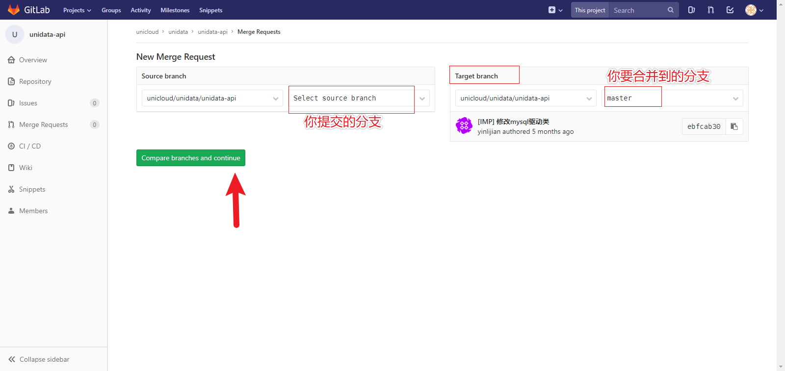
Task: Click the Members person icon in sidebar
Action: coord(11,211)
